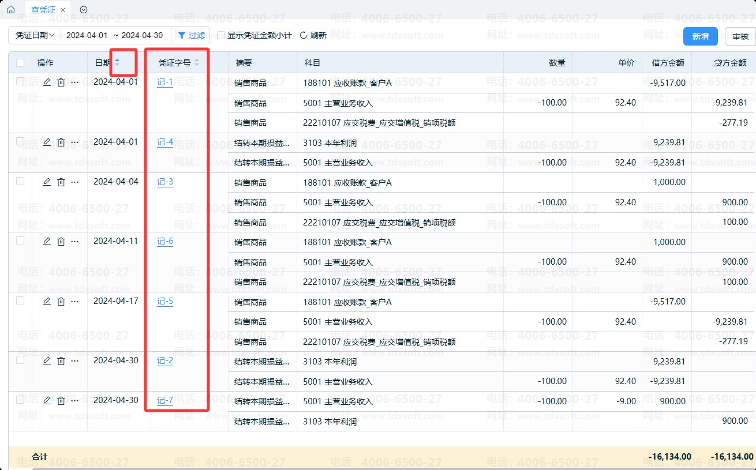Close the 查凭证 tab
The height and width of the screenshot is (470, 756).
click(x=63, y=10)
